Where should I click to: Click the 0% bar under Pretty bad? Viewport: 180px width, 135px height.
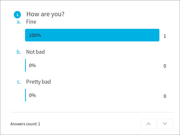point(26,95)
